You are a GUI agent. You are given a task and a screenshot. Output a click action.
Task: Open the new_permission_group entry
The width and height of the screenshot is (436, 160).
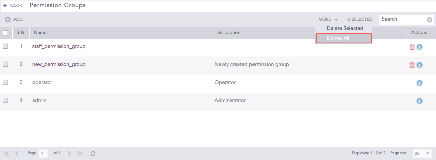click(x=59, y=64)
